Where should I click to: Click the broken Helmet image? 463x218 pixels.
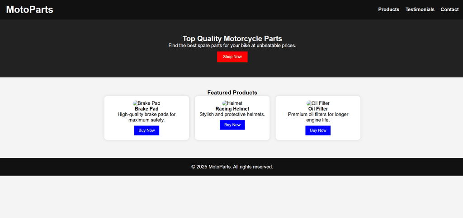pos(232,103)
